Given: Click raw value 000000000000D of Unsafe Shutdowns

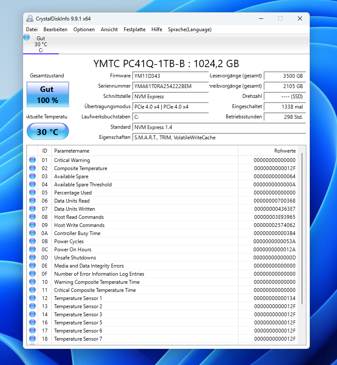Looking at the screenshot, I should tap(274, 257).
